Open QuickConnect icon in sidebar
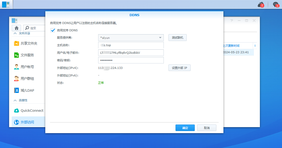Screen dimensions: 282x148 [16, 110]
